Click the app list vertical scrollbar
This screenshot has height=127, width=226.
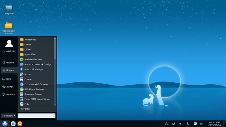(55, 49)
